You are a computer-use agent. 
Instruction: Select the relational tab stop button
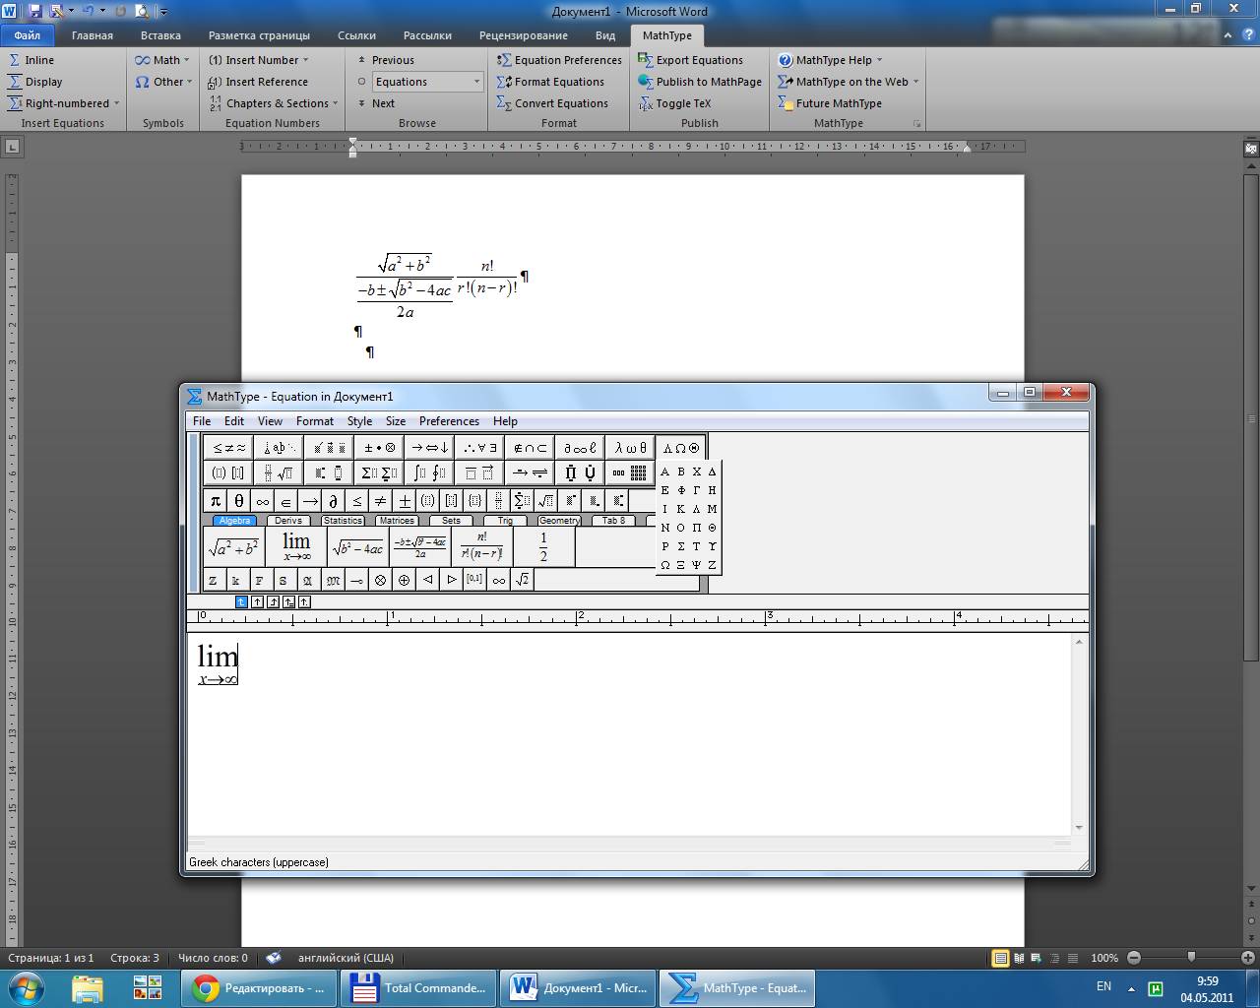click(x=288, y=601)
